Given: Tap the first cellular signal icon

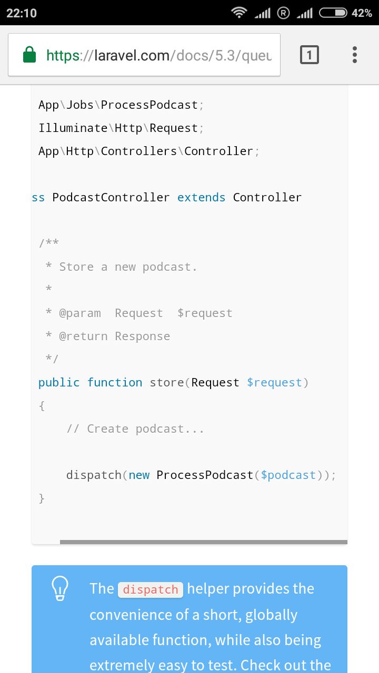Looking at the screenshot, I should 262,13.
